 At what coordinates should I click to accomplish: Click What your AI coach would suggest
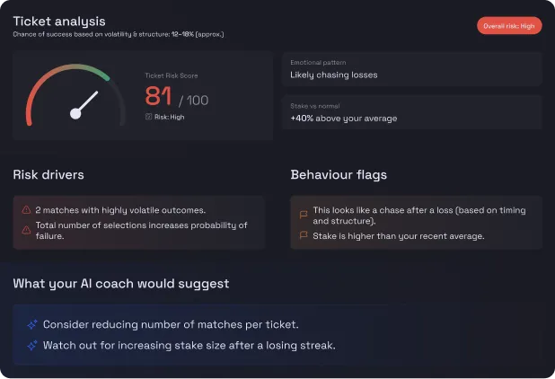[120, 284]
